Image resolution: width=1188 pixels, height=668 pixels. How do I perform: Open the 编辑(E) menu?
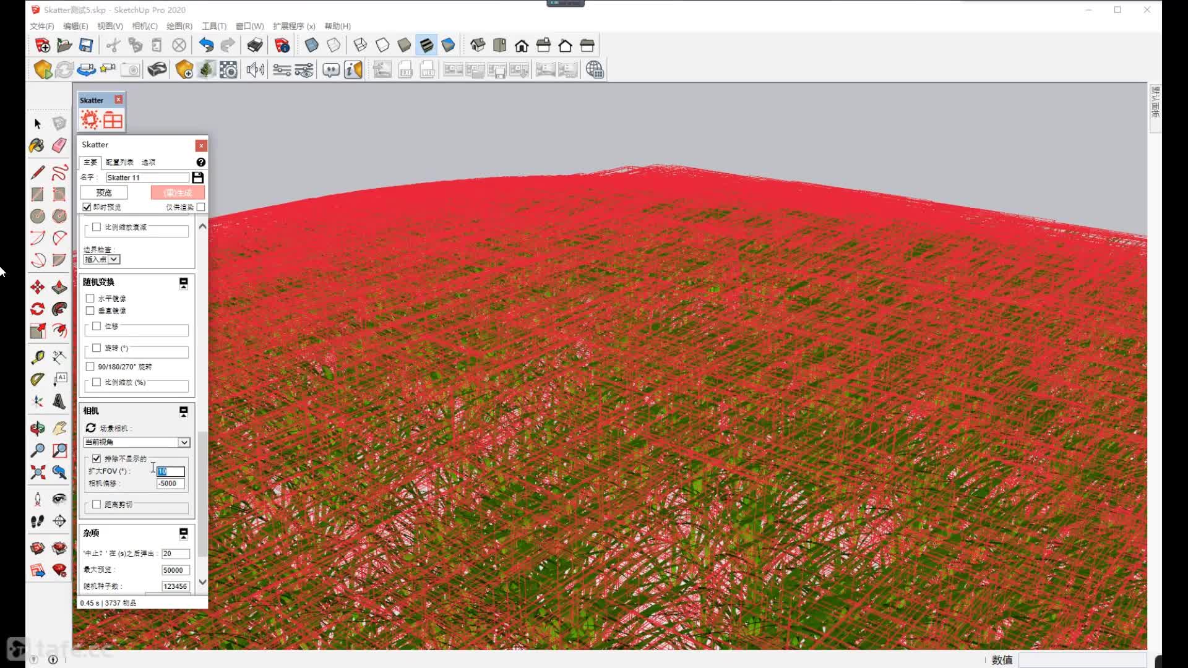click(x=75, y=26)
